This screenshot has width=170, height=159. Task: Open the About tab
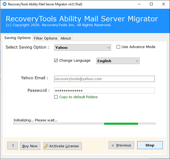[x=66, y=38]
